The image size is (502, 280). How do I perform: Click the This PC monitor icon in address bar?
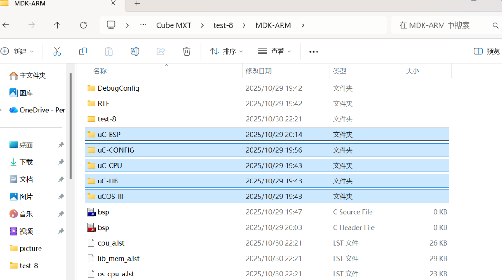click(x=111, y=25)
